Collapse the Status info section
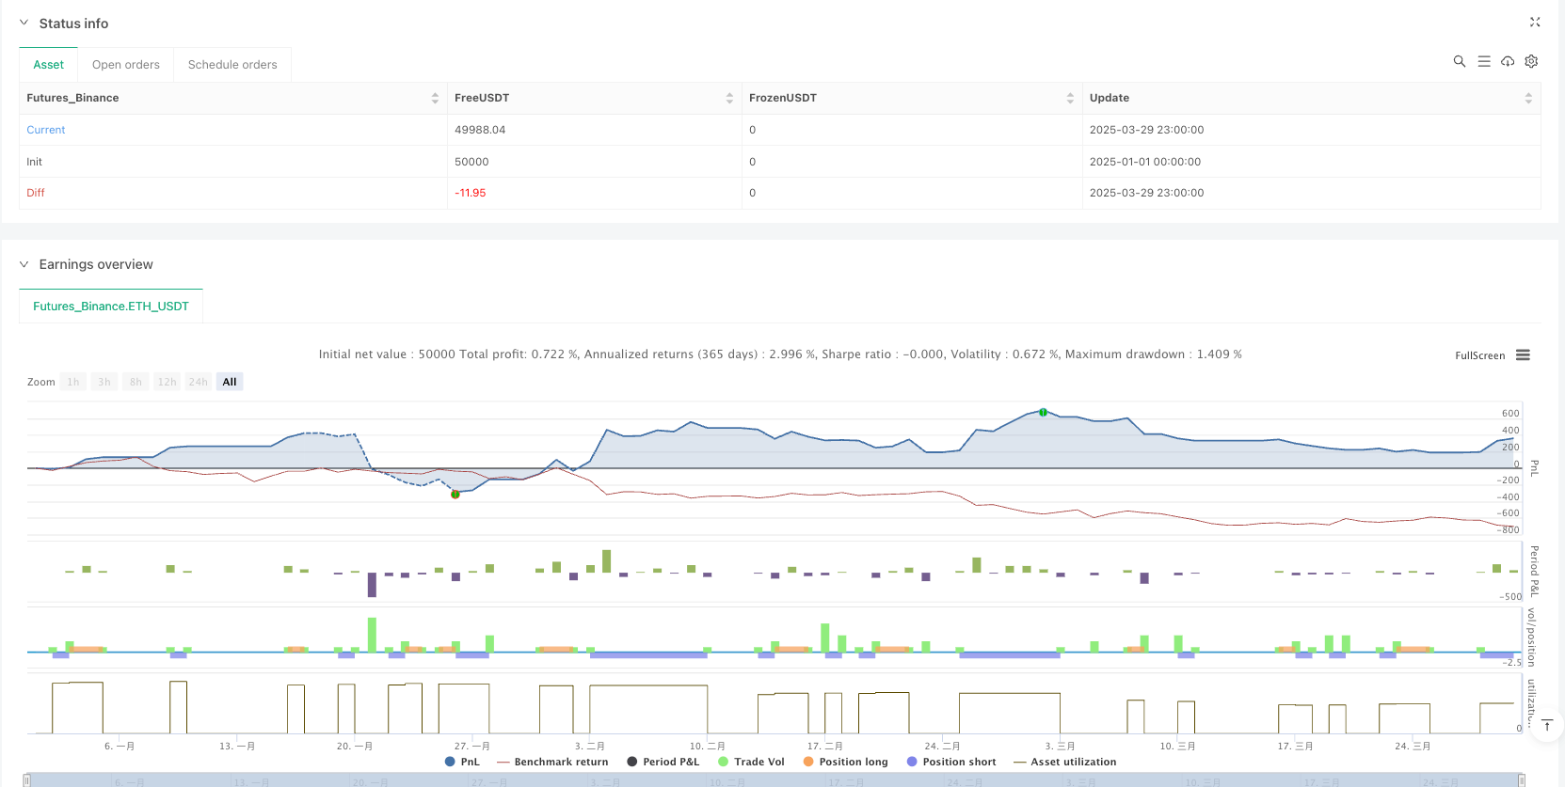Viewport: 1565px width, 787px height. (x=24, y=23)
